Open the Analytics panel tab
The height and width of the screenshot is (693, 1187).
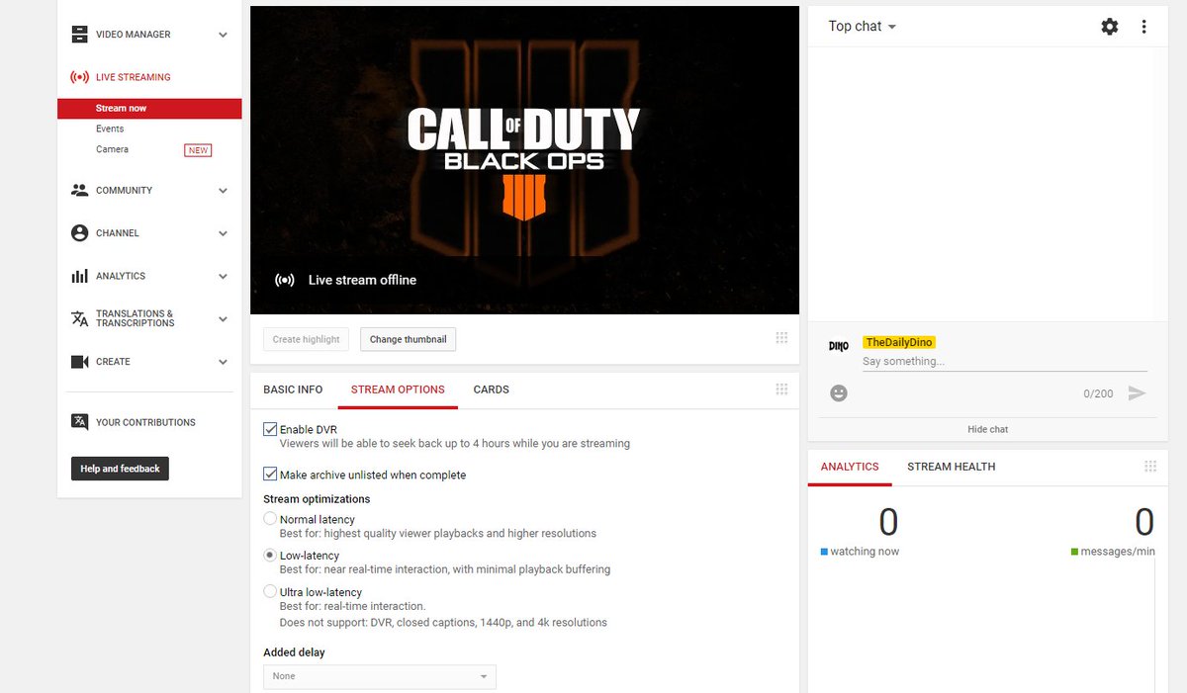(850, 467)
